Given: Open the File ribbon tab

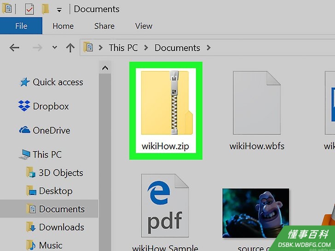Looking at the screenshot, I should click(x=21, y=26).
